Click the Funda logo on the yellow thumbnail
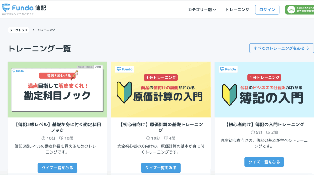The height and width of the screenshot is (175, 314). [x=124, y=69]
